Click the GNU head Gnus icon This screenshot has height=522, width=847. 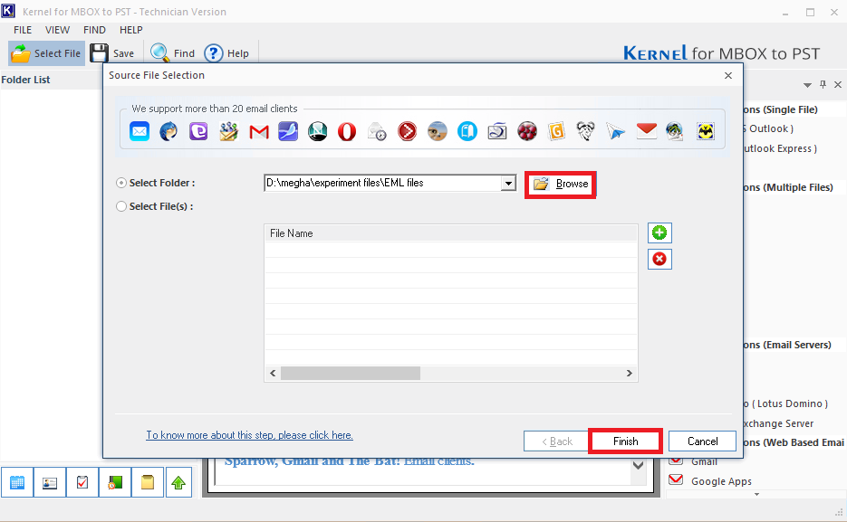pos(585,131)
